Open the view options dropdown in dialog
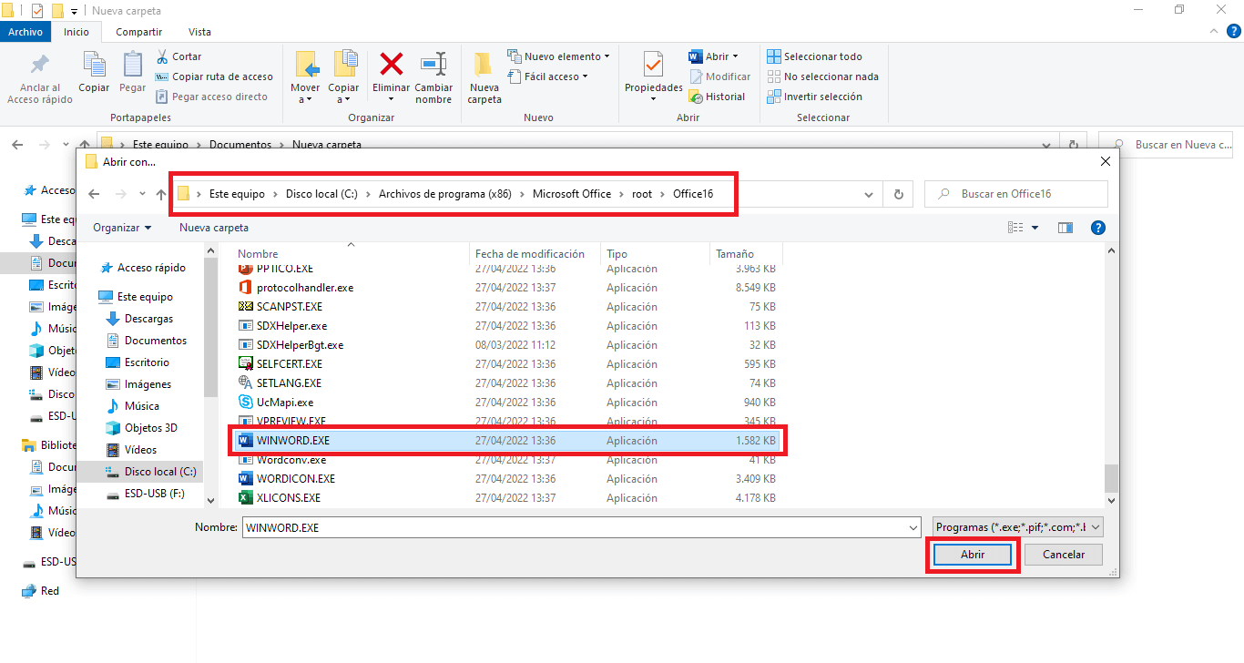This screenshot has width=1244, height=663. pos(1035,228)
